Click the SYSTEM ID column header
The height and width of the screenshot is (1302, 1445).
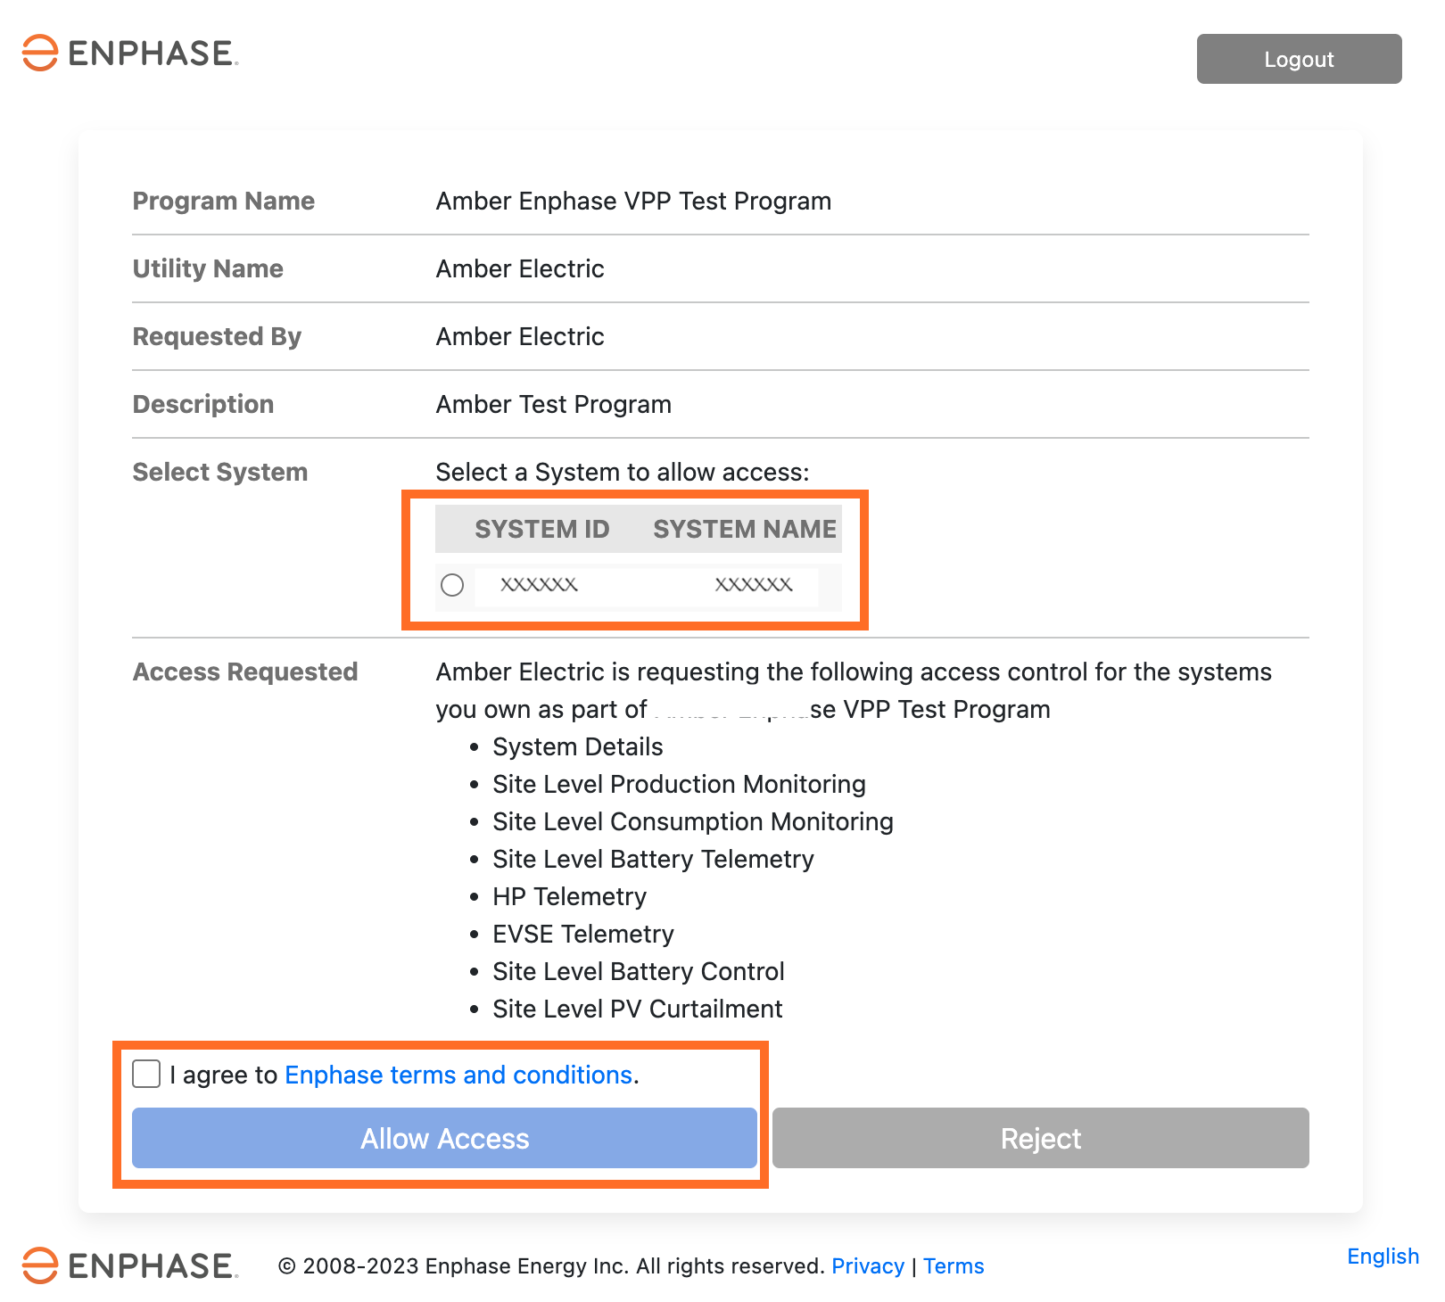point(541,529)
